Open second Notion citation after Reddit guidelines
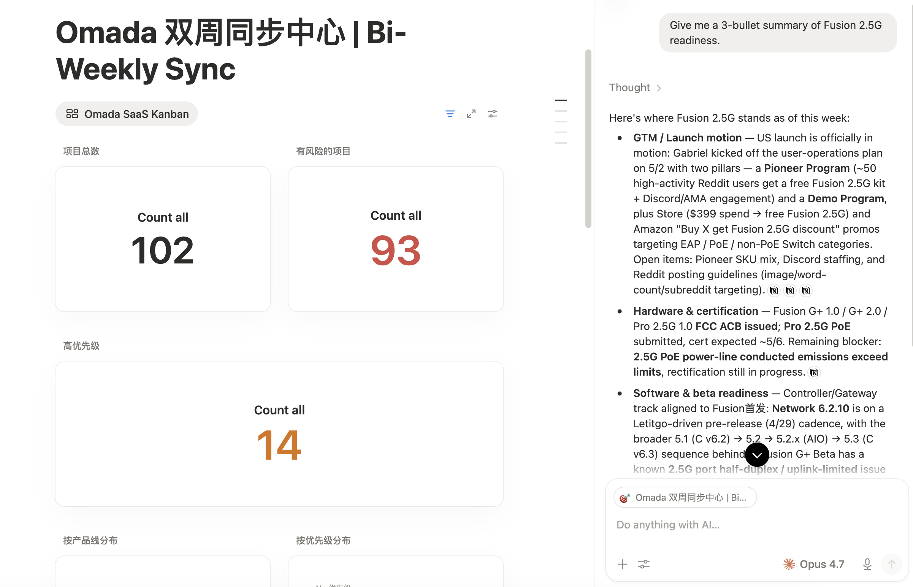Viewport: 913px width, 587px height. tap(790, 290)
